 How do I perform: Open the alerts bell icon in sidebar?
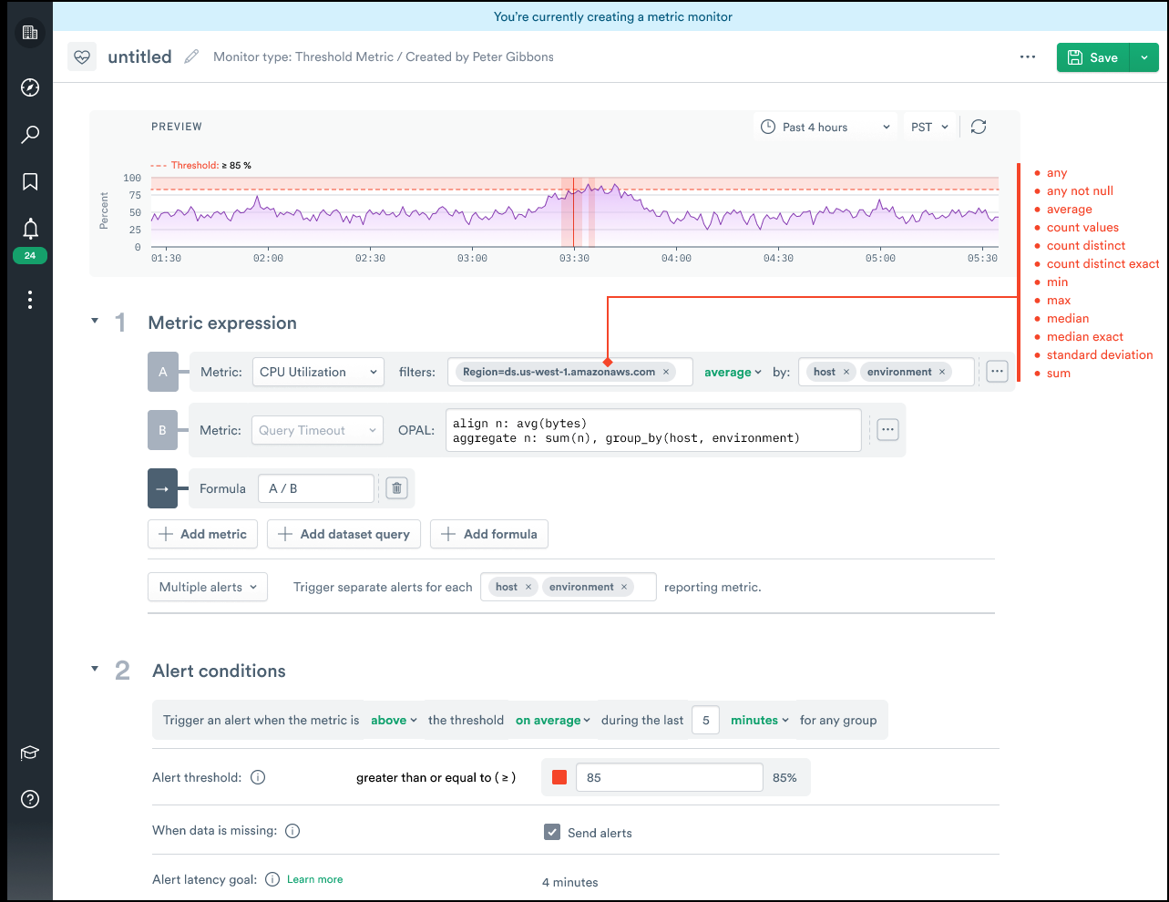pos(30,228)
